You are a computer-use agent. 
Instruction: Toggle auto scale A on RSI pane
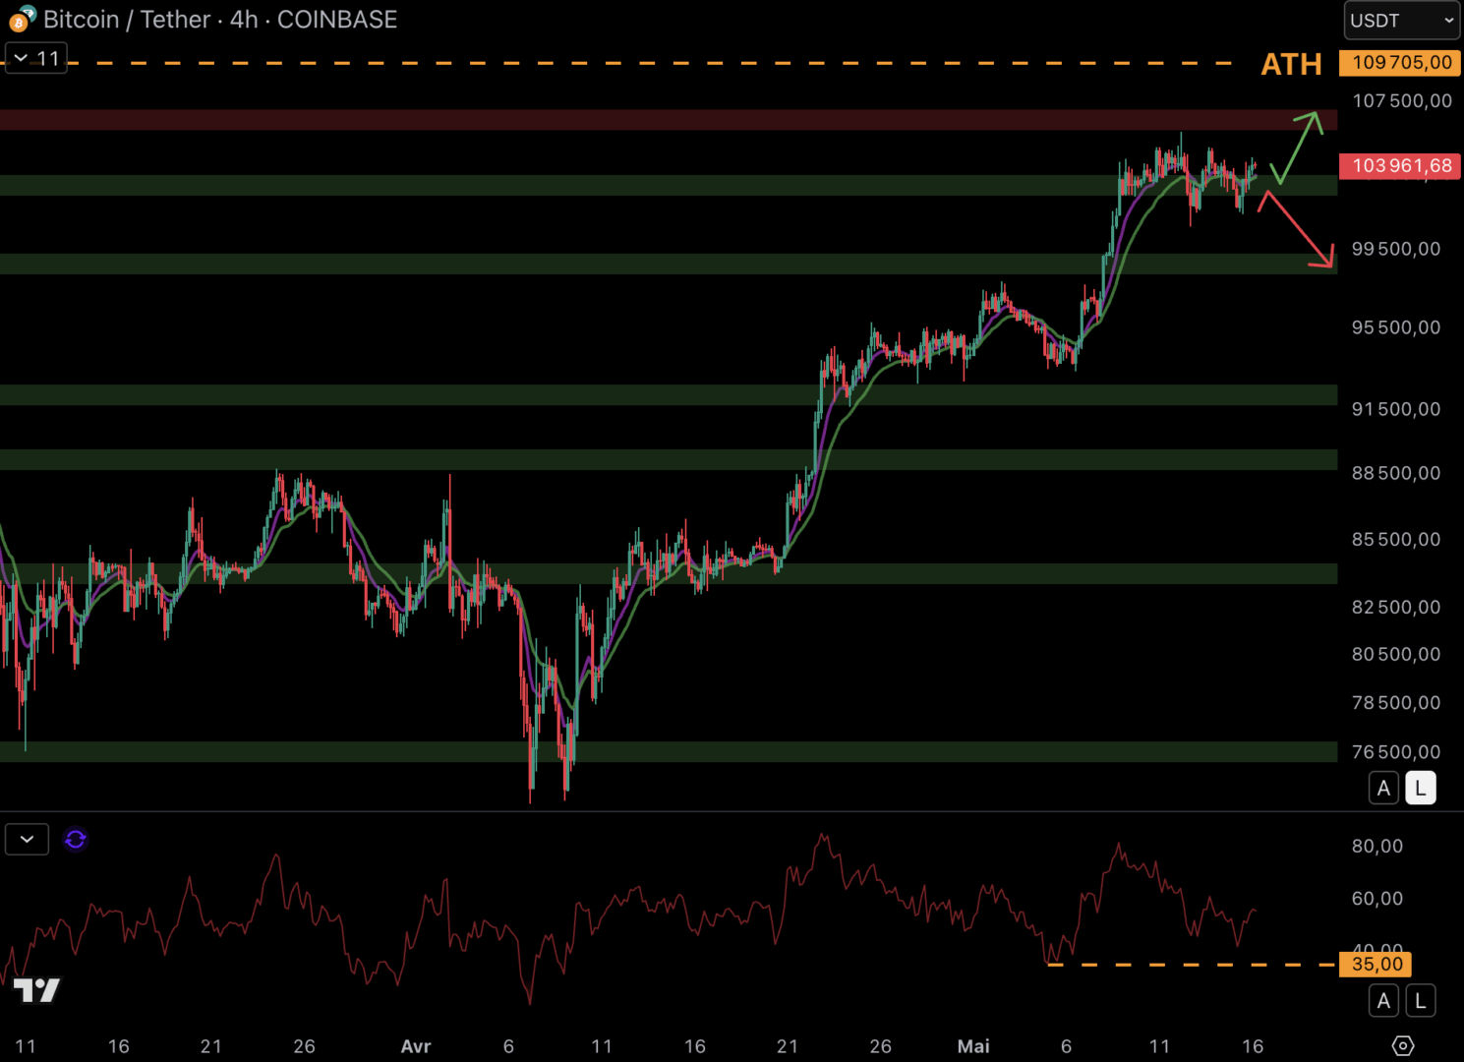click(1383, 1001)
